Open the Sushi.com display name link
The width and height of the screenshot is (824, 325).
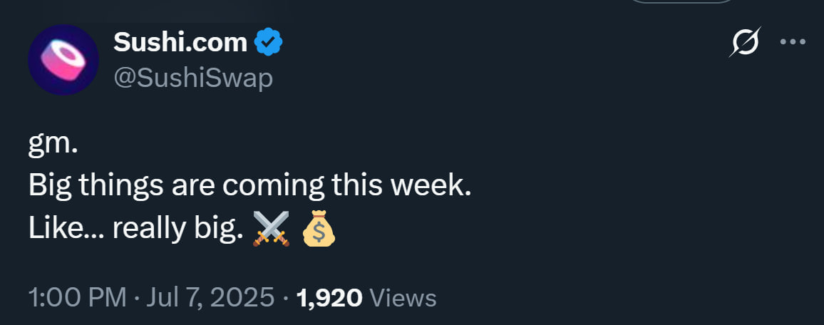pyautogui.click(x=180, y=43)
